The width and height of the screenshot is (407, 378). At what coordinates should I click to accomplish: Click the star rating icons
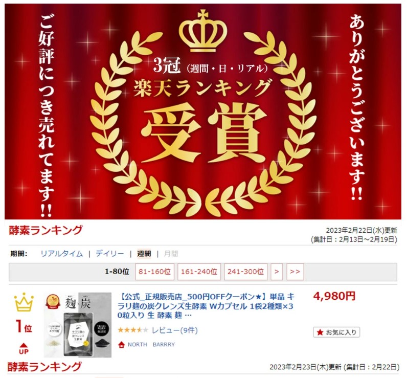click(x=133, y=330)
